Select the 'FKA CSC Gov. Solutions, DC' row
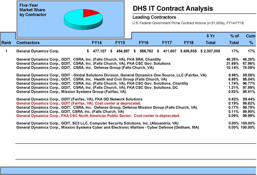Viewport: 257px width, 175px height. point(97,87)
